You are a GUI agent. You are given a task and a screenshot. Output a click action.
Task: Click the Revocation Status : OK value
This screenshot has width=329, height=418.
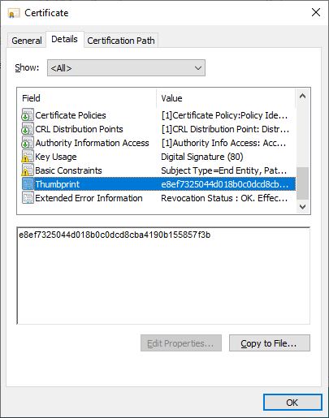click(x=224, y=198)
